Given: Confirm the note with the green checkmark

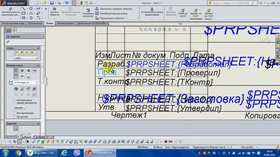Looking at the screenshot, I should [8, 42].
